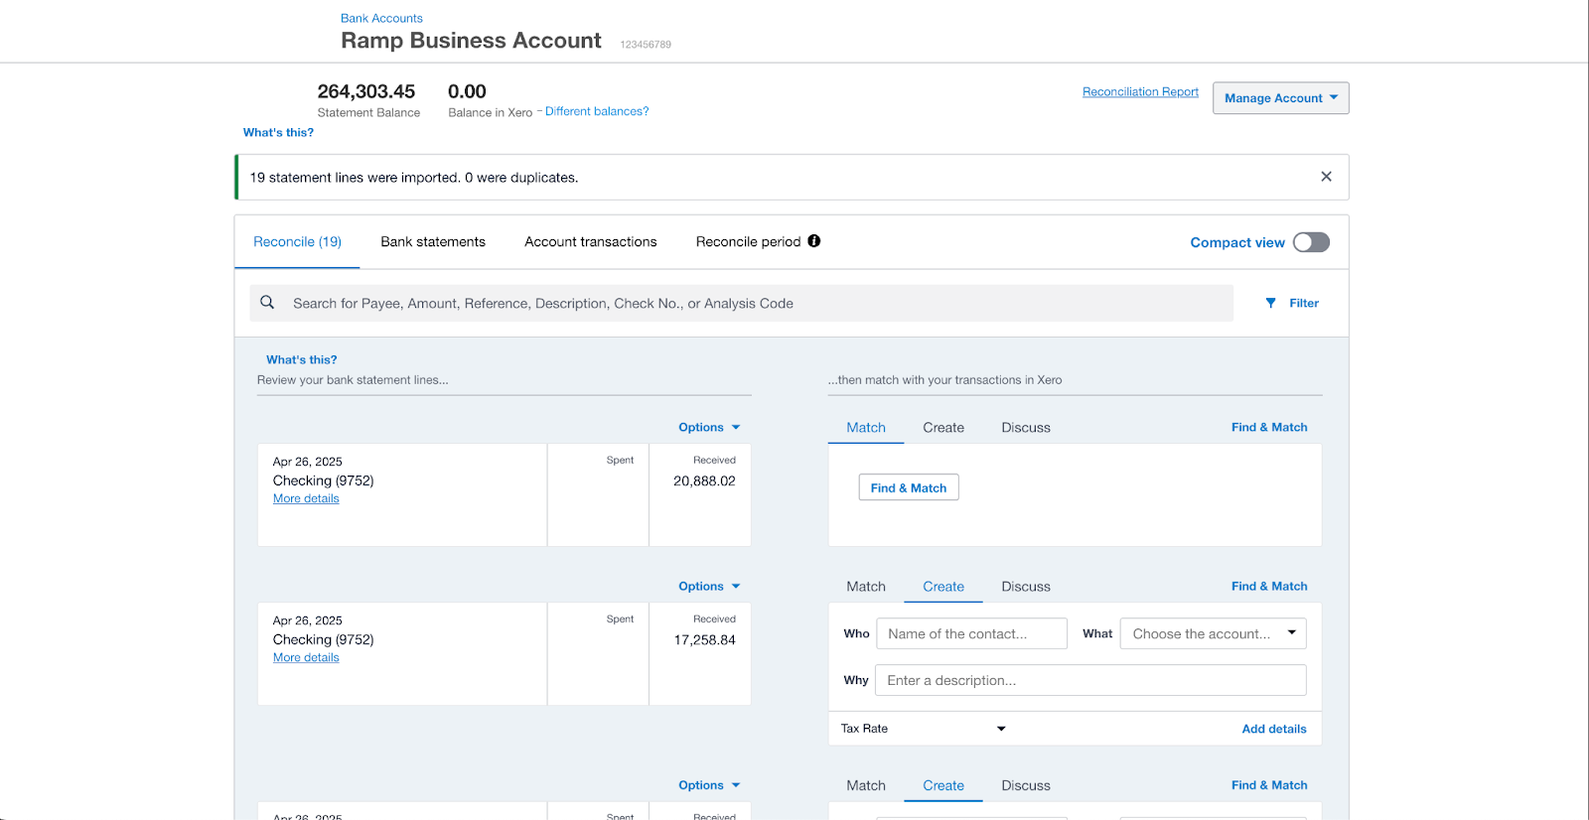Screen dimensions: 1589x820
Task: Toggle the Compact view switch
Action: pyautogui.click(x=1311, y=242)
